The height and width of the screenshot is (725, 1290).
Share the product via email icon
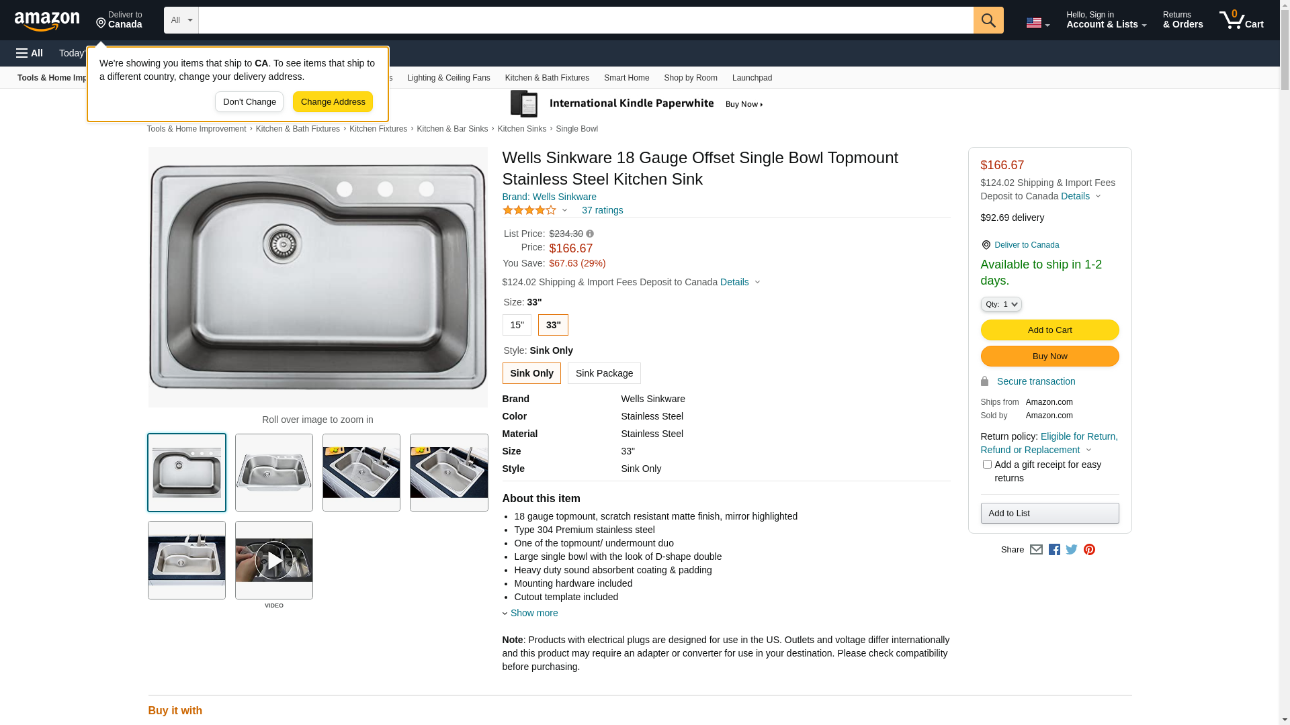pos(1036,550)
